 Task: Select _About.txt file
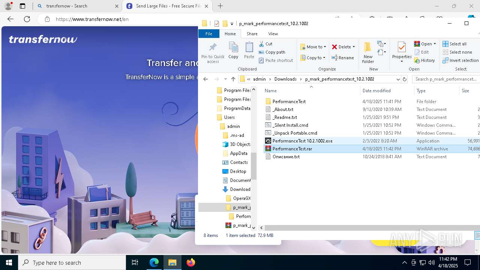pyautogui.click(x=283, y=109)
